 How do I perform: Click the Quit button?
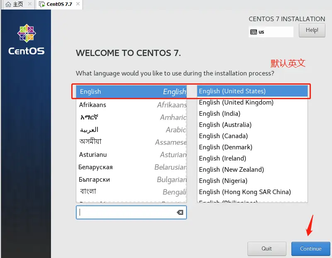tap(267, 248)
